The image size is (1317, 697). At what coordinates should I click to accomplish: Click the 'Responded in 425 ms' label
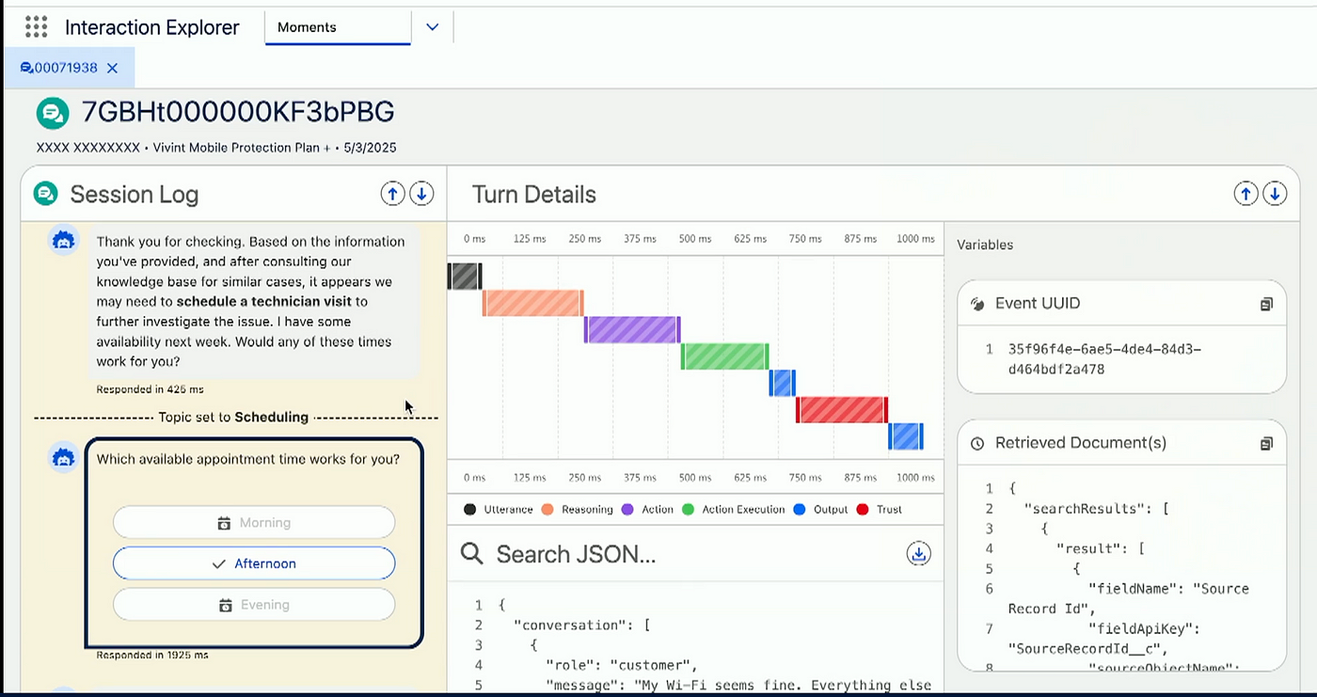click(x=150, y=389)
